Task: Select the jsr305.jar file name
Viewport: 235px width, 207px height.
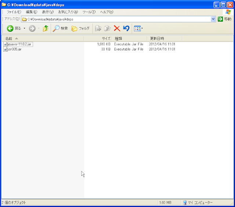Action: click(15, 49)
